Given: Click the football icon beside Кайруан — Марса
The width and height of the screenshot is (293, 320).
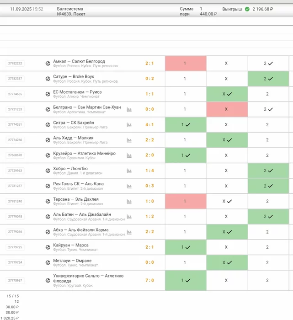Looking at the screenshot, I should tap(48, 247).
